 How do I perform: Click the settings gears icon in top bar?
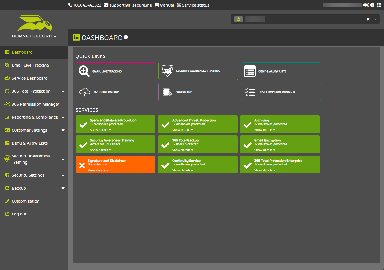366,5
